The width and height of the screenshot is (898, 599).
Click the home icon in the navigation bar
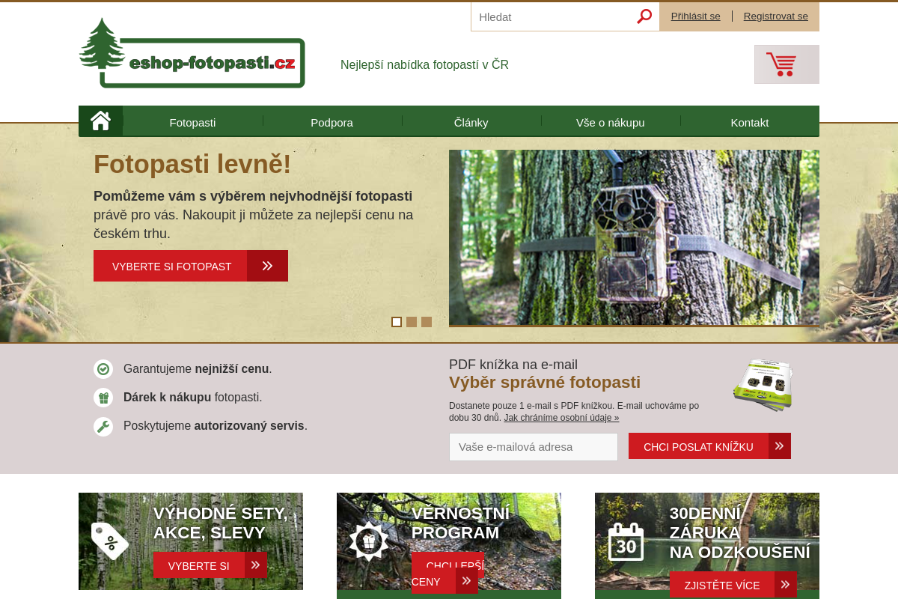tap(100, 121)
